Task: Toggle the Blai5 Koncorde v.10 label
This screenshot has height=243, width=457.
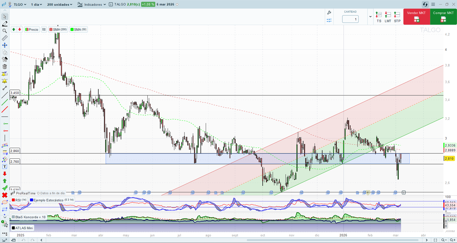Action: click(x=29, y=217)
